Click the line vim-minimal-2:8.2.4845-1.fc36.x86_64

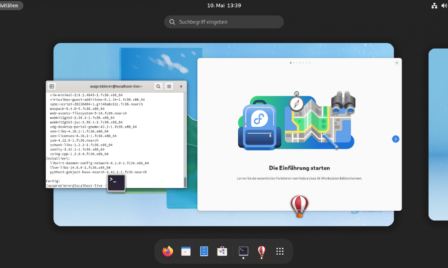[86, 95]
